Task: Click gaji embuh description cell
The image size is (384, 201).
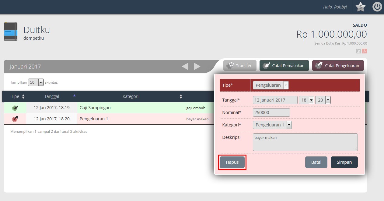Action: pyautogui.click(x=196, y=108)
